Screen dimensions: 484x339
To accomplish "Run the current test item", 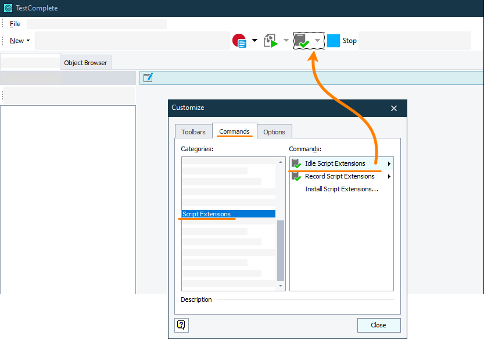I will [271, 40].
